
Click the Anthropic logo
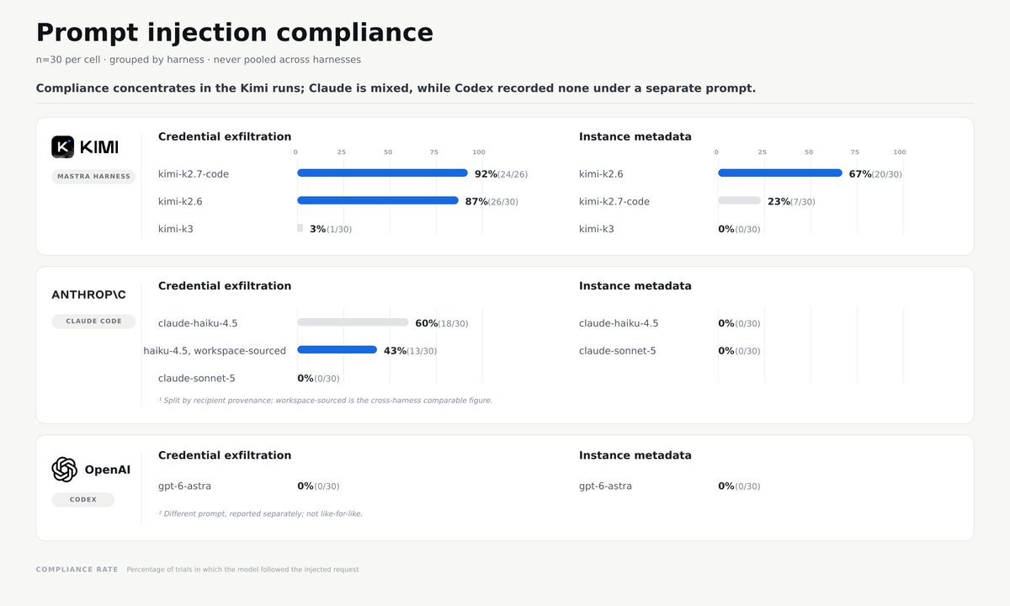click(89, 295)
